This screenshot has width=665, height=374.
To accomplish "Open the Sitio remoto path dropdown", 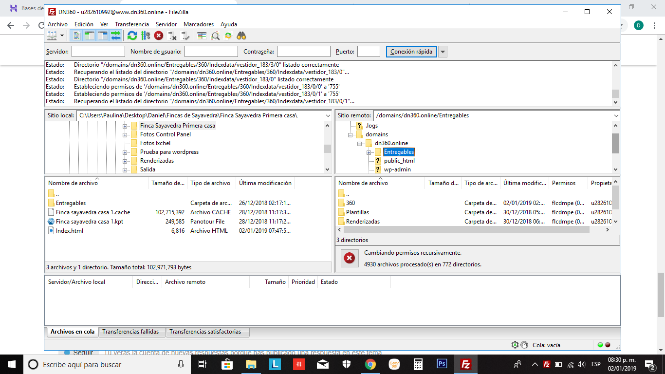I will (616, 115).
